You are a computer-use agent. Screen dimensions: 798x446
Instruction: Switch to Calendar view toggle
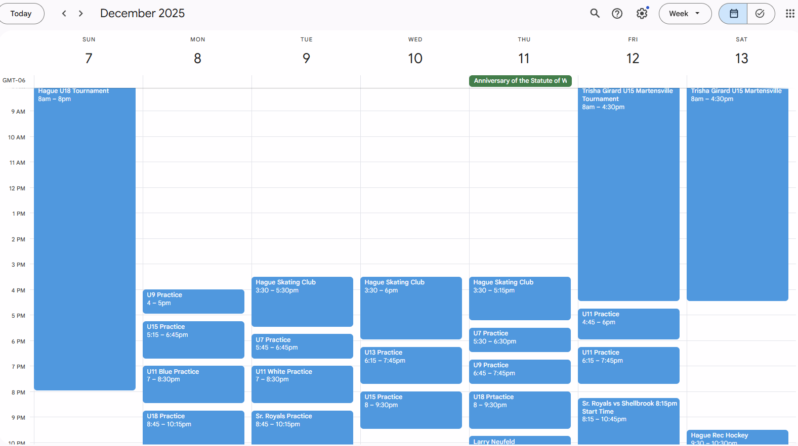[733, 14]
